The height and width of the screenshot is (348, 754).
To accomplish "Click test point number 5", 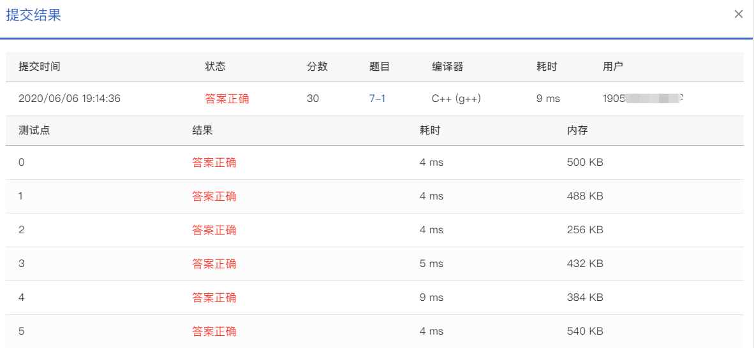I will pos(21,331).
